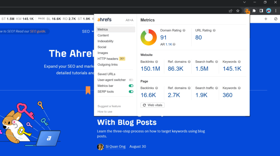This screenshot has width=280, height=156.
Task: Switch to the Social section
Action: click(x=102, y=47)
